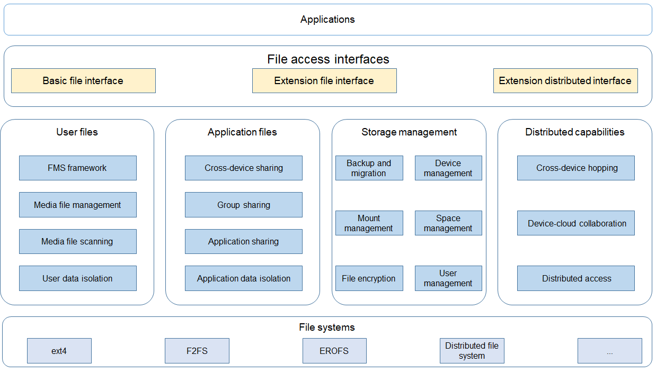Click the Storage management heading

click(409, 132)
